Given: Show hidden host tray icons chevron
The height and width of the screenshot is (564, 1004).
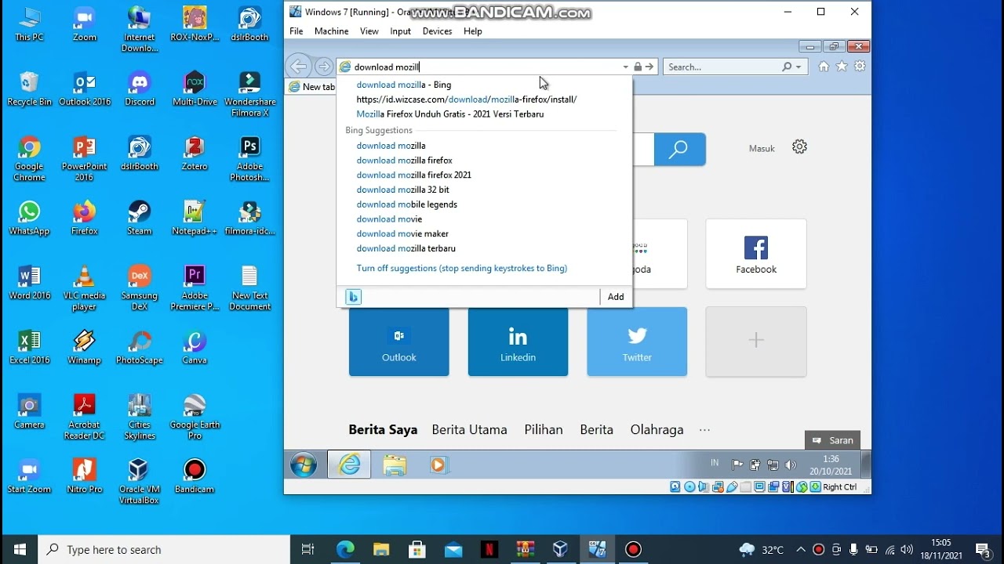Looking at the screenshot, I should click(x=800, y=549).
